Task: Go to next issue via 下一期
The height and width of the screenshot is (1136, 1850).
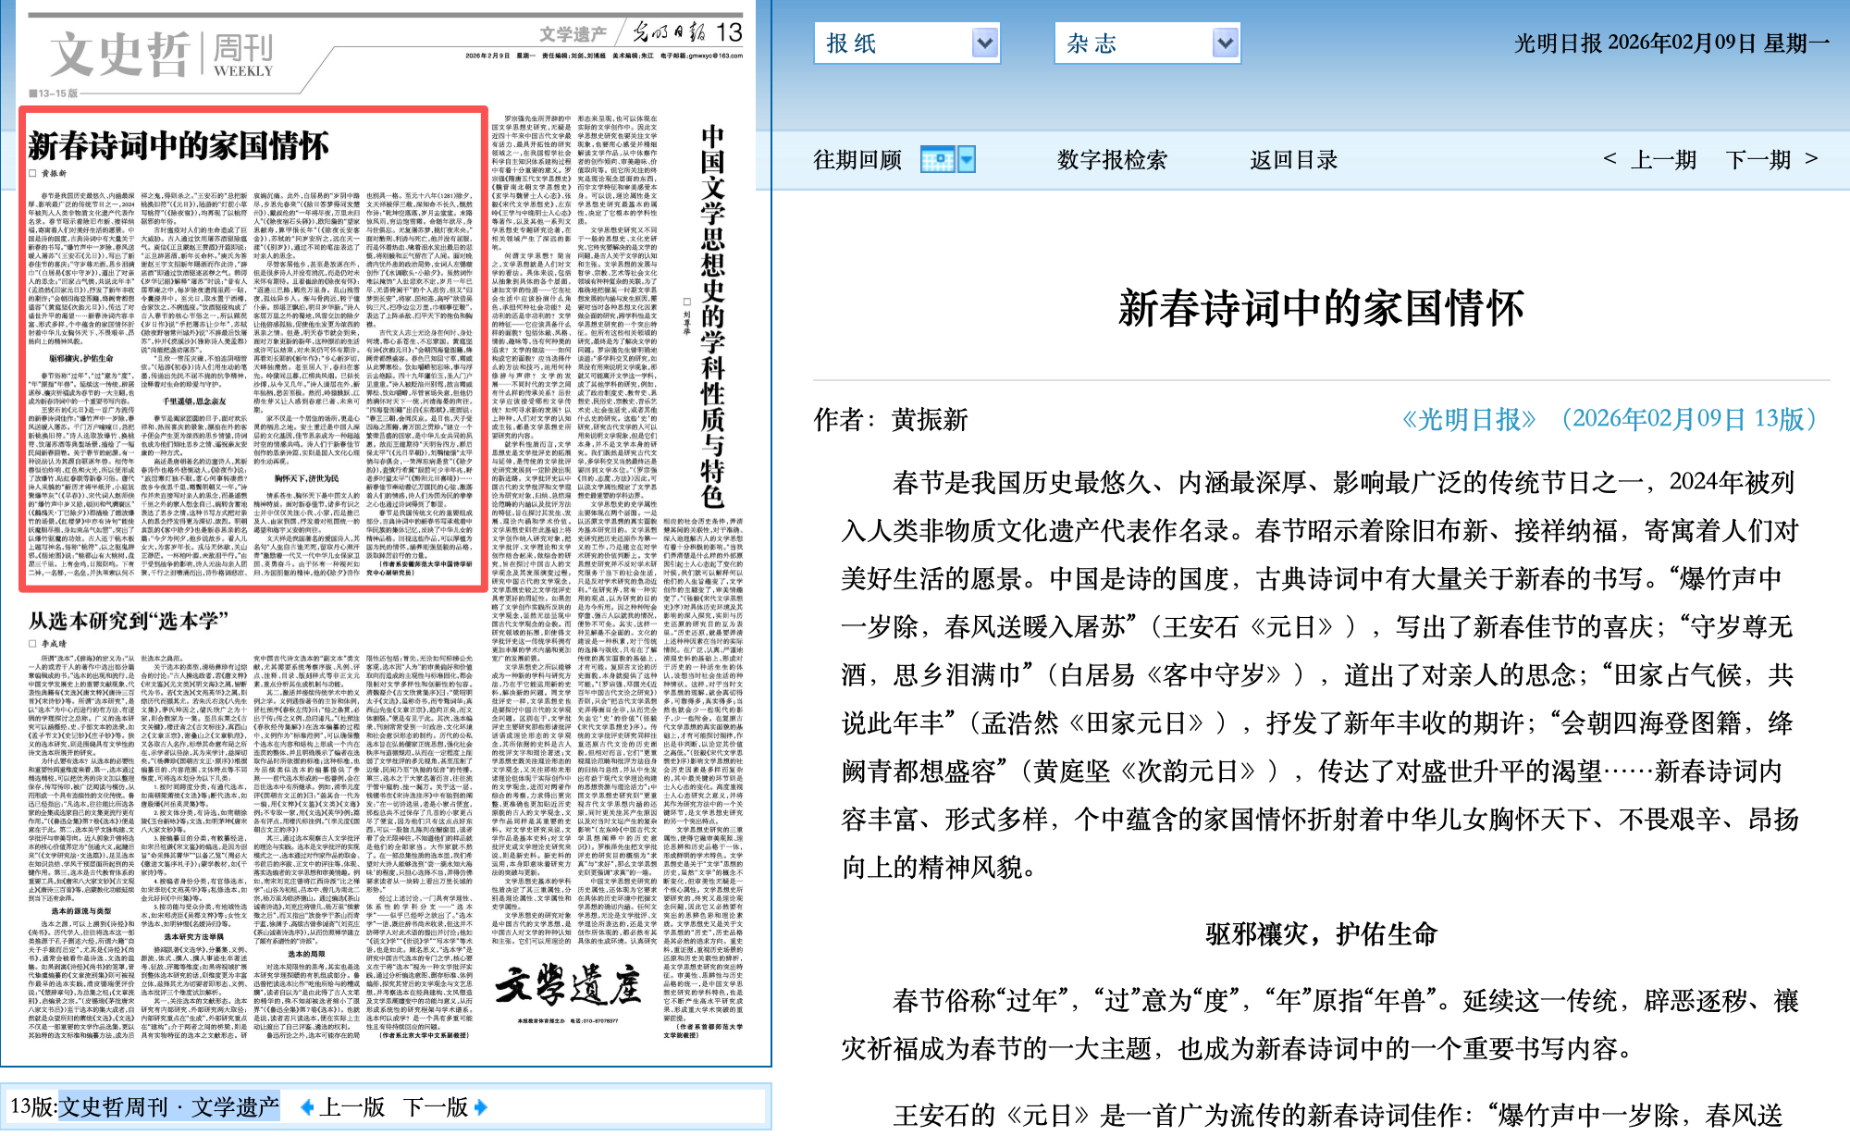Action: click(1758, 160)
